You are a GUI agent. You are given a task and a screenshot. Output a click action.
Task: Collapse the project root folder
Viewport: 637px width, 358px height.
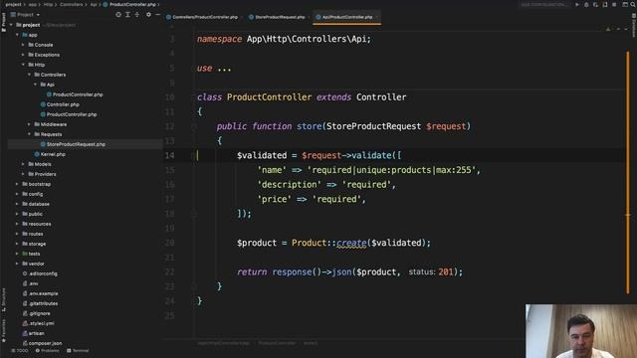(11, 25)
